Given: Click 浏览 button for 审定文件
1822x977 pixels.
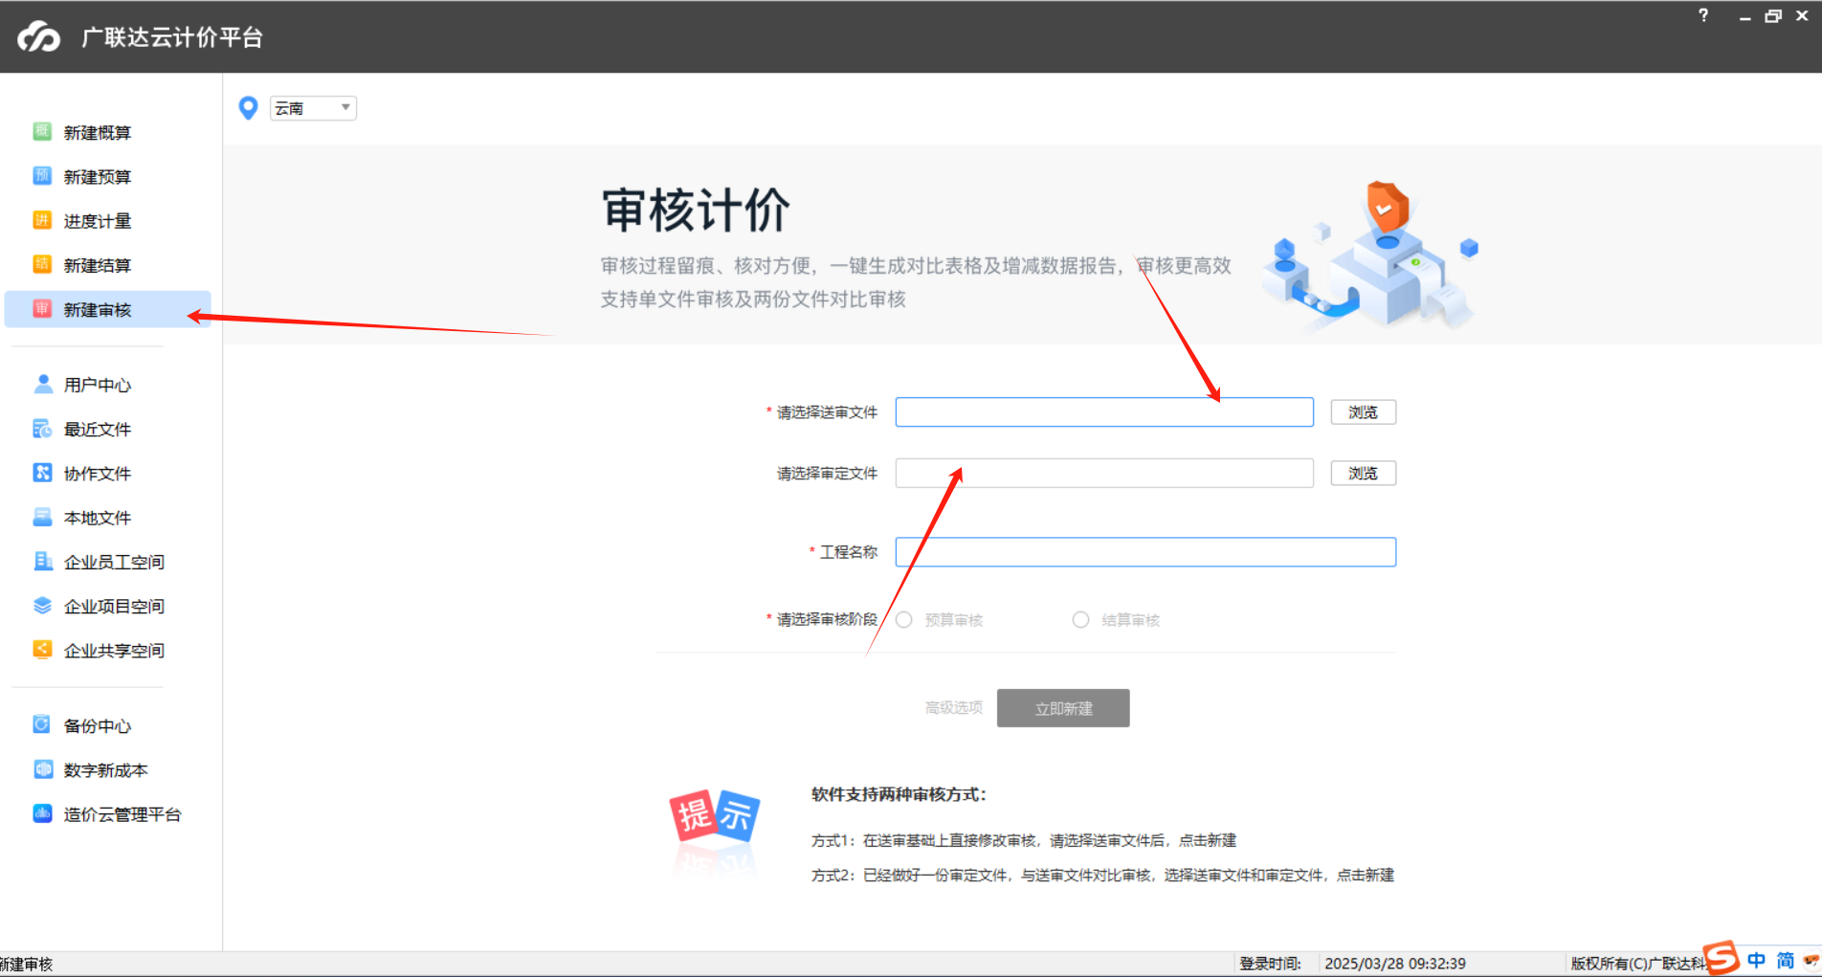Looking at the screenshot, I should tap(1363, 473).
